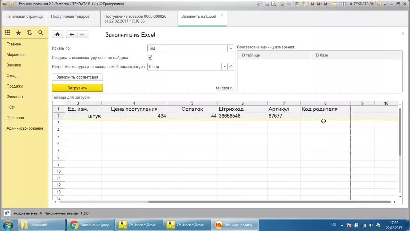410x231 pixels.
Task: Go back with the left arrow button
Action: pyautogui.click(x=72, y=35)
